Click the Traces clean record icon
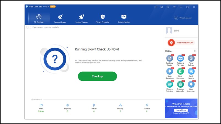The height and width of the screenshot is (124, 221). tap(94, 105)
